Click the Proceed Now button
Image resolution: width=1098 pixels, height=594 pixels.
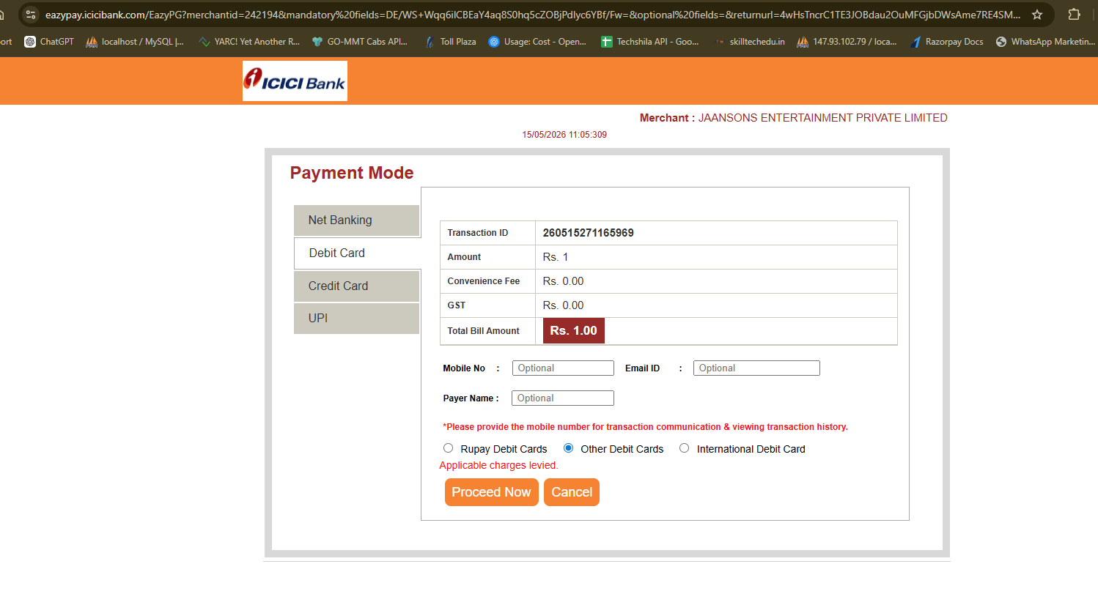[x=492, y=492]
